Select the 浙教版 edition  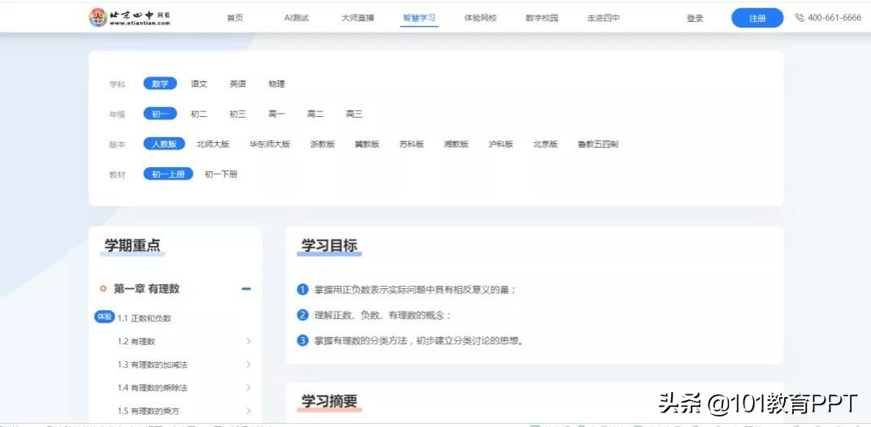[x=323, y=144]
